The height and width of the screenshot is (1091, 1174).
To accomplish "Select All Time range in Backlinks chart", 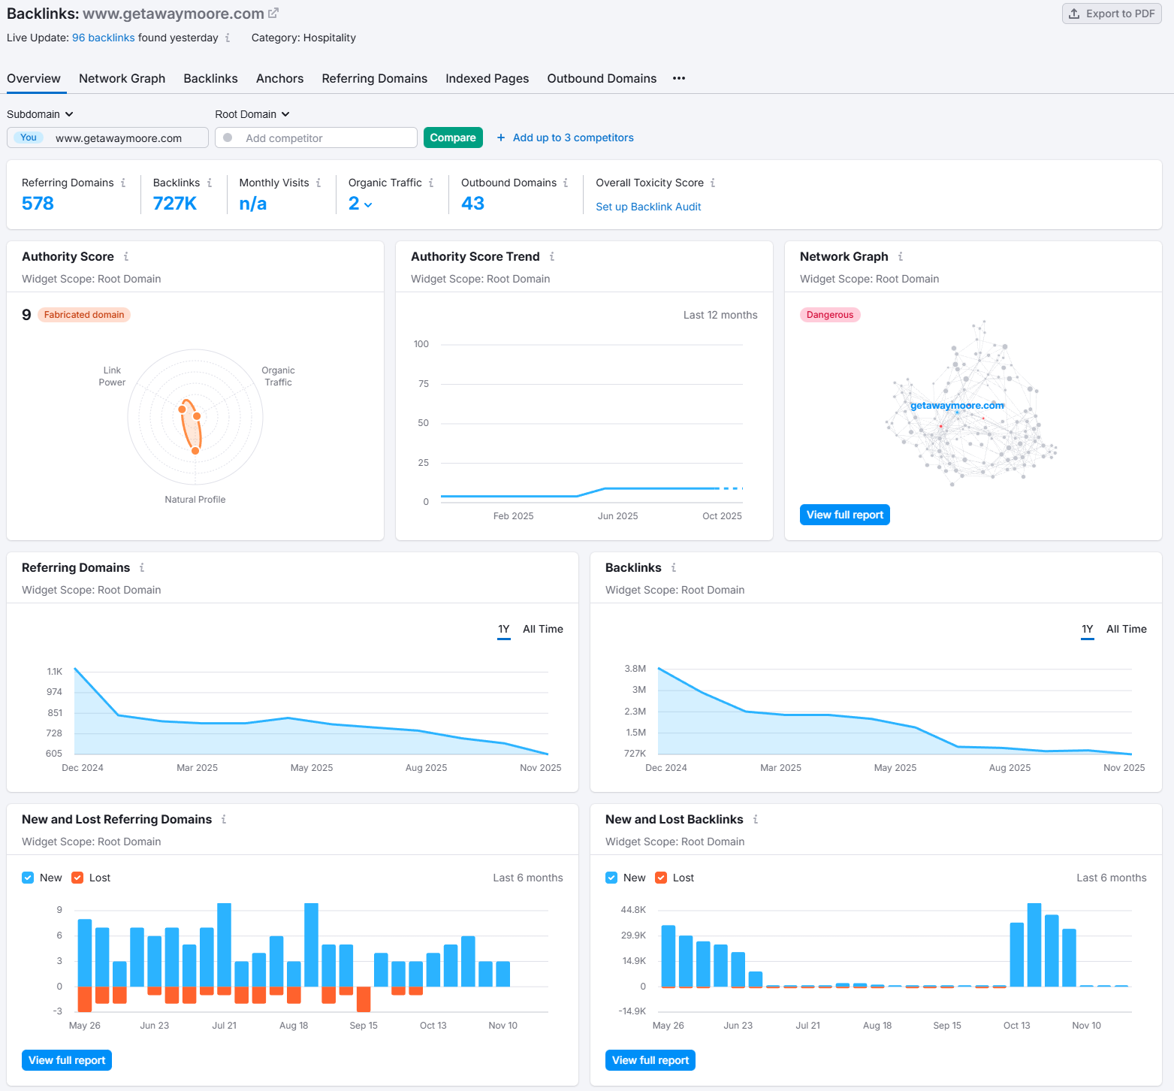I will [x=1126, y=629].
